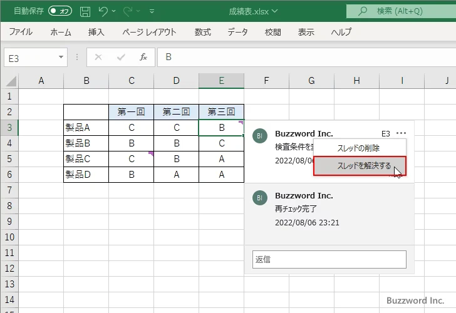
Task: Click the 第一回 header cell
Action: (131, 112)
